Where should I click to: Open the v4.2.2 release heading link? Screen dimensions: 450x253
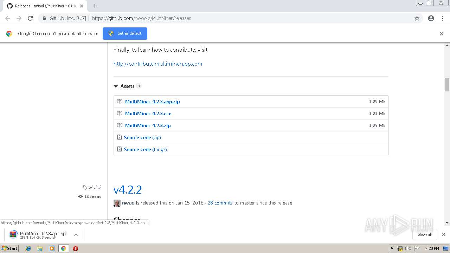(x=128, y=190)
